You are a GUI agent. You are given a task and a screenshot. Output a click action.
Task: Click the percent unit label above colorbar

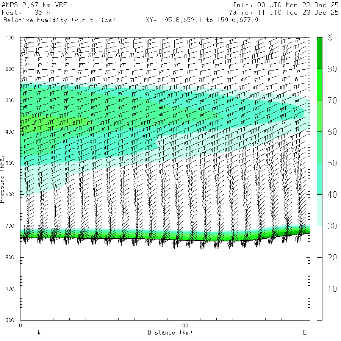point(330,38)
